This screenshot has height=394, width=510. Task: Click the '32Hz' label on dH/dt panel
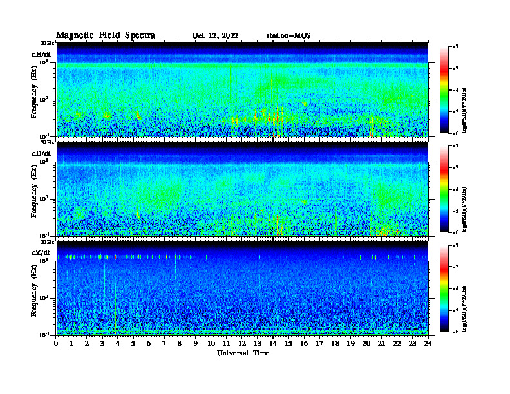48,43
